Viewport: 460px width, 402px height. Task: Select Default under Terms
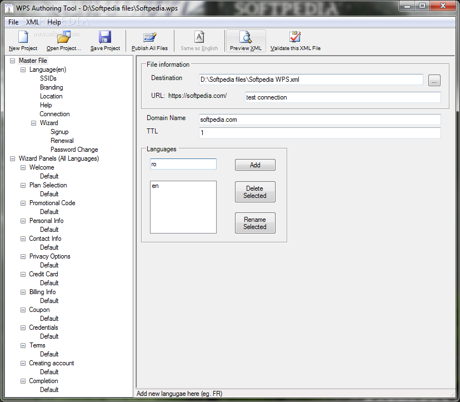point(49,354)
